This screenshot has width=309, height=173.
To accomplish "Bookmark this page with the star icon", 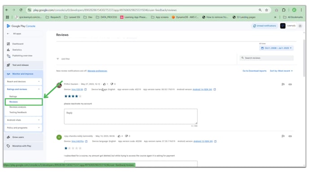I will pyautogui.click(x=267, y=10).
